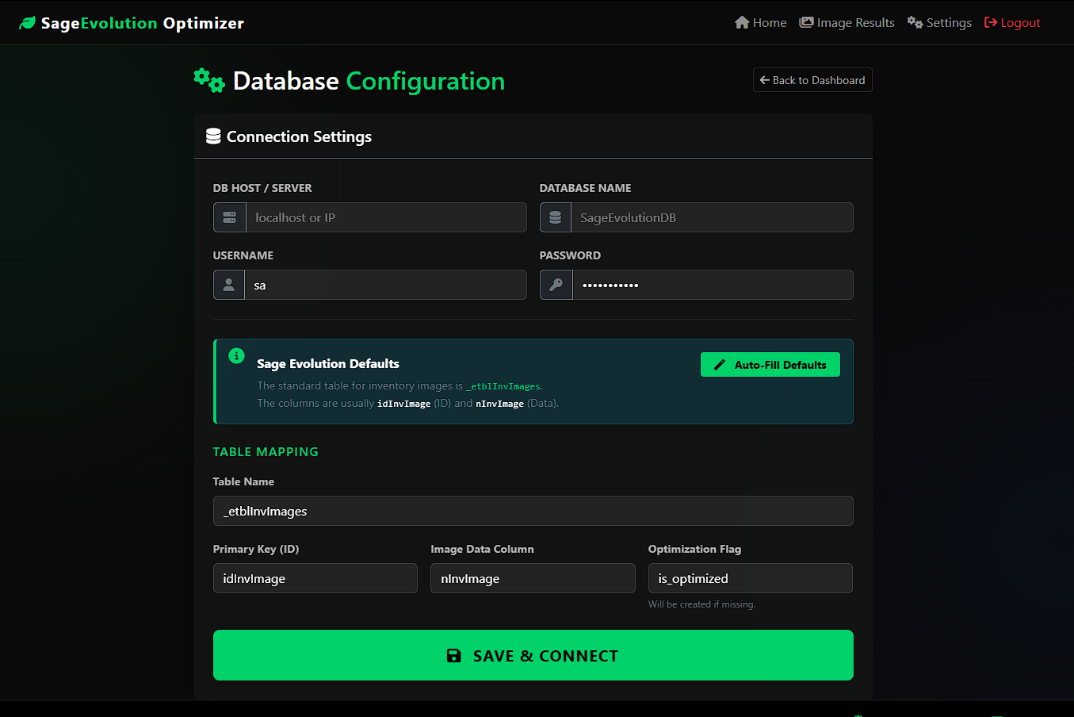The width and height of the screenshot is (1074, 717).
Task: Click the nInvImage code text in the info box
Action: click(499, 404)
